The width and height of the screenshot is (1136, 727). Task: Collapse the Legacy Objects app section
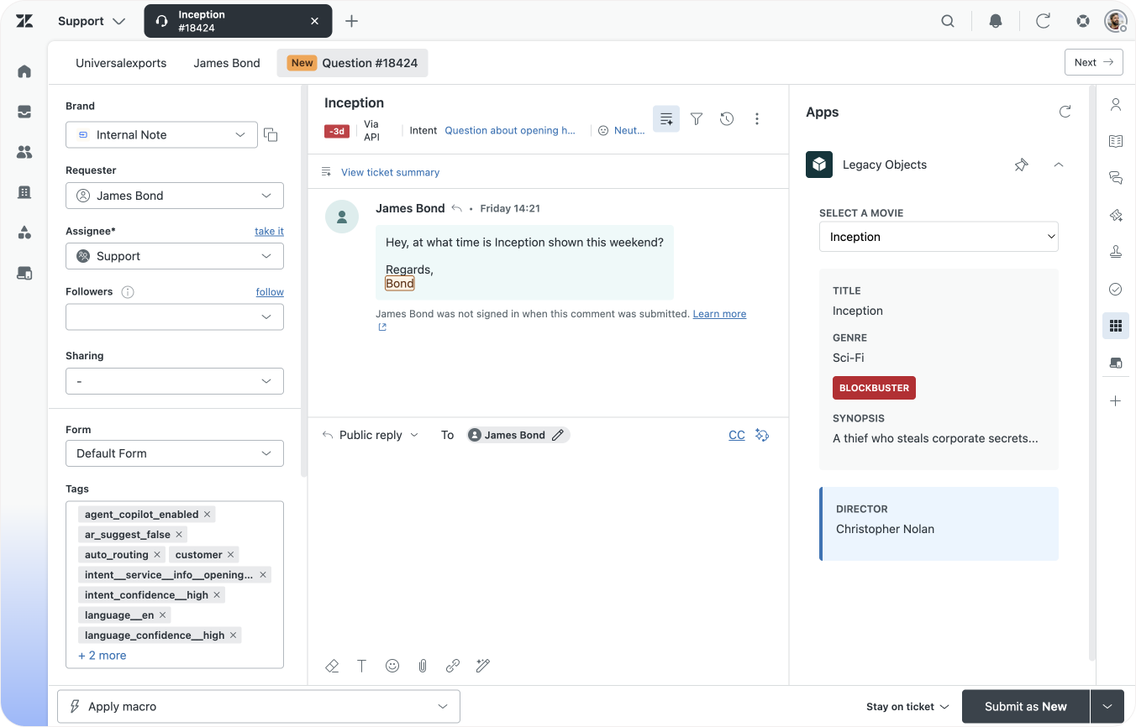[1058, 165]
